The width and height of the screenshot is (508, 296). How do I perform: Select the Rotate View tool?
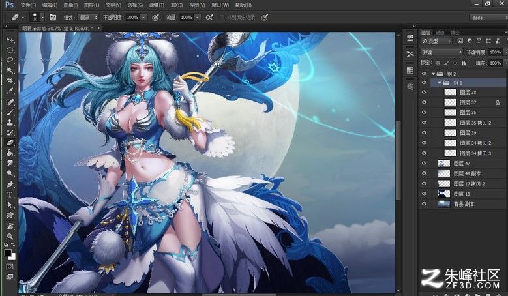(10, 226)
